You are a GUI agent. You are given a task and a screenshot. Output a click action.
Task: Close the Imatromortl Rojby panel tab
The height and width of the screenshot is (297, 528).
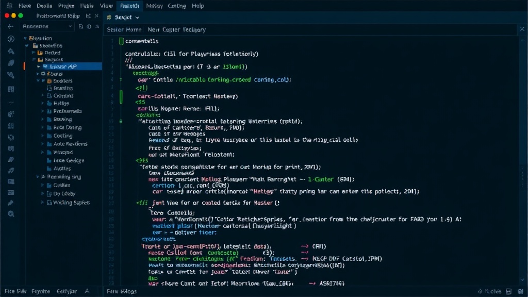point(96,16)
